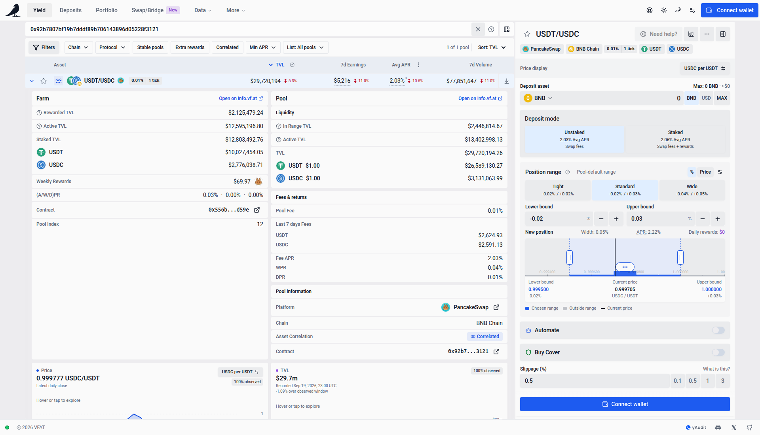
Task: Choose Wide position range preset
Action: [692, 190]
